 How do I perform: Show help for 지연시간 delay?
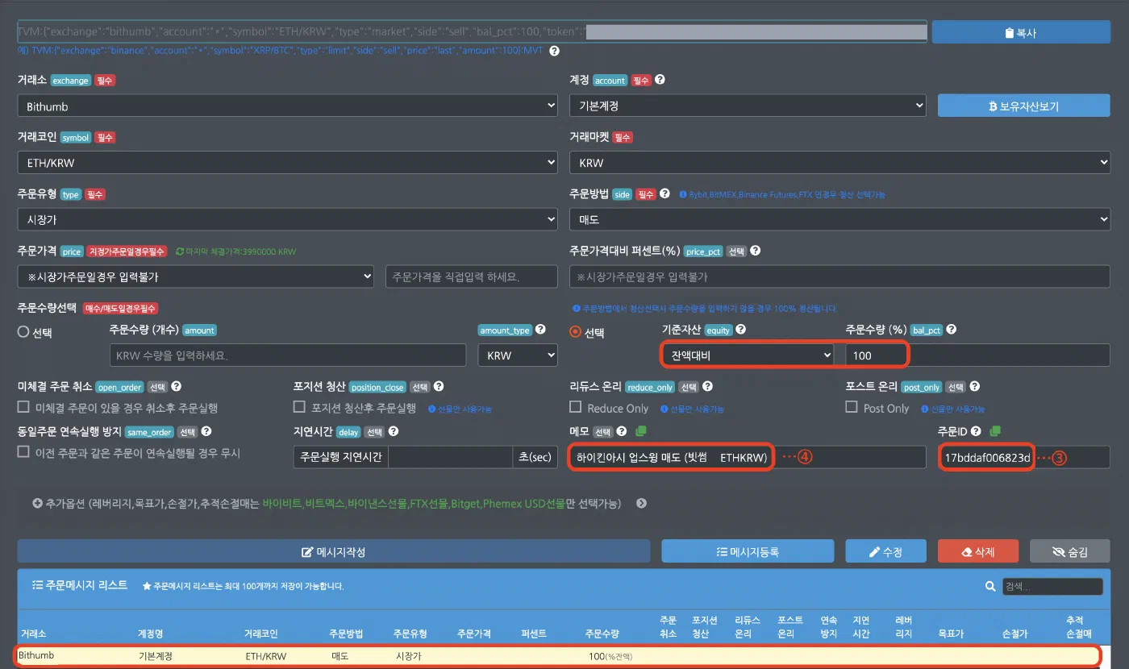pyautogui.click(x=394, y=432)
